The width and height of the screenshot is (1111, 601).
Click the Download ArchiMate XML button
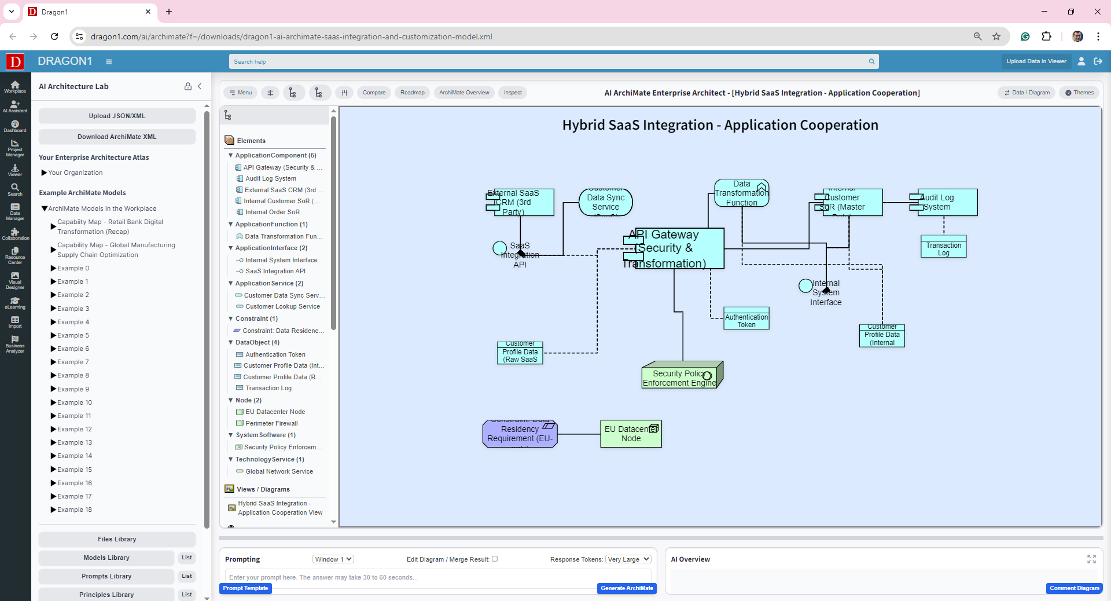[x=117, y=137]
